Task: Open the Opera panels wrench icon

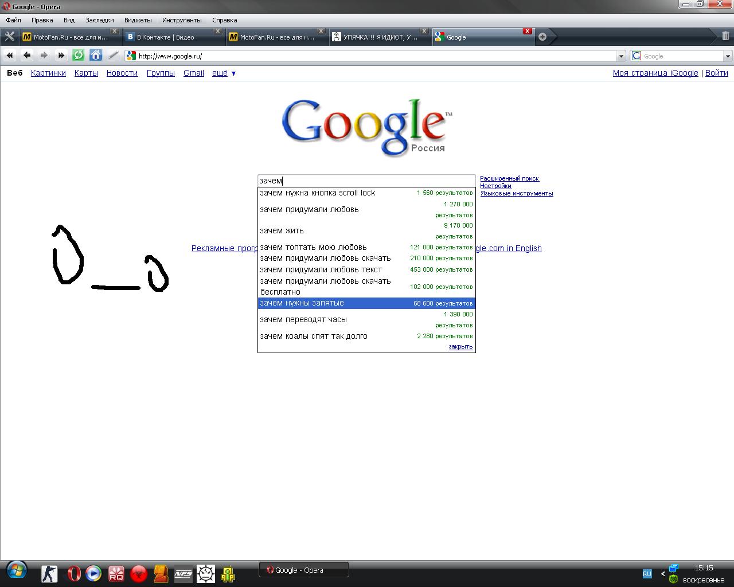Action: (x=10, y=37)
